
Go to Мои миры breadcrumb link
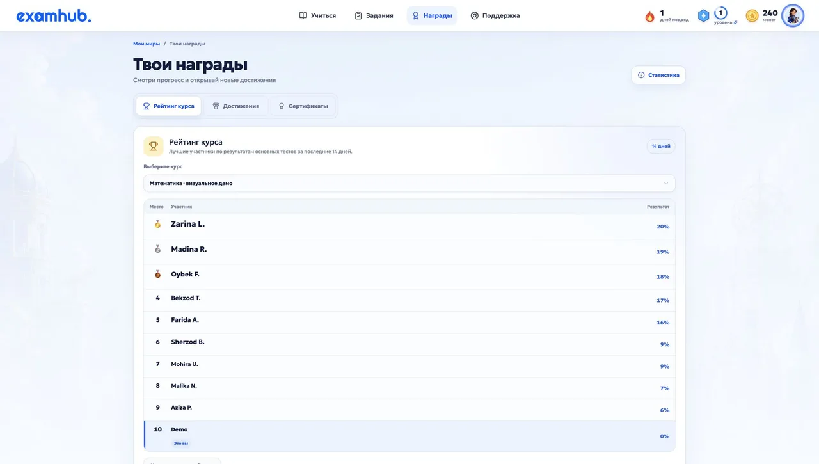[x=147, y=44]
